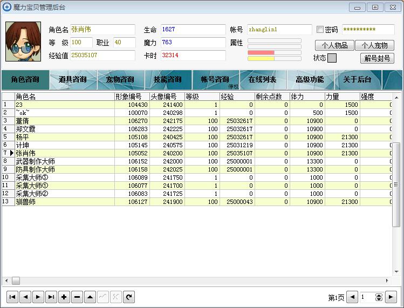This screenshot has width=404, height=308.
Task: Refresh the data with the reload icon
Action: coord(129,297)
